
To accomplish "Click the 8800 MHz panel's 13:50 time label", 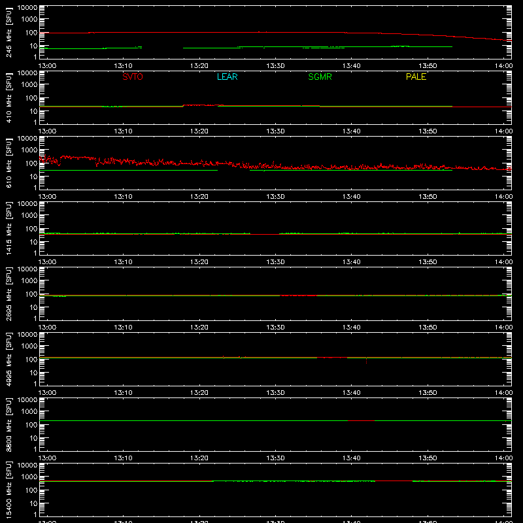I will [428, 458].
